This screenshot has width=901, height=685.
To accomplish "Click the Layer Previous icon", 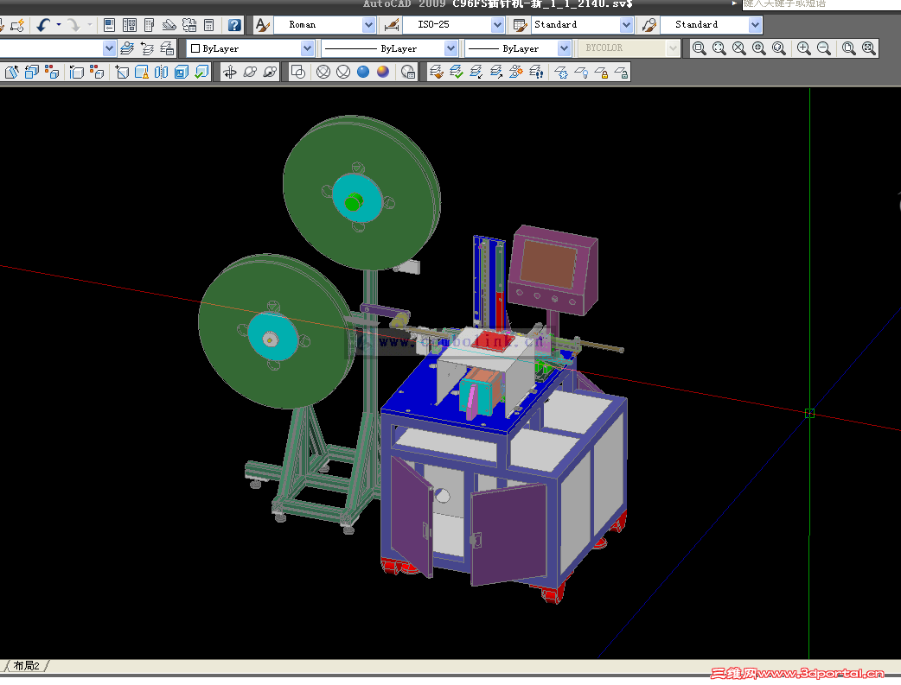I will [147, 48].
